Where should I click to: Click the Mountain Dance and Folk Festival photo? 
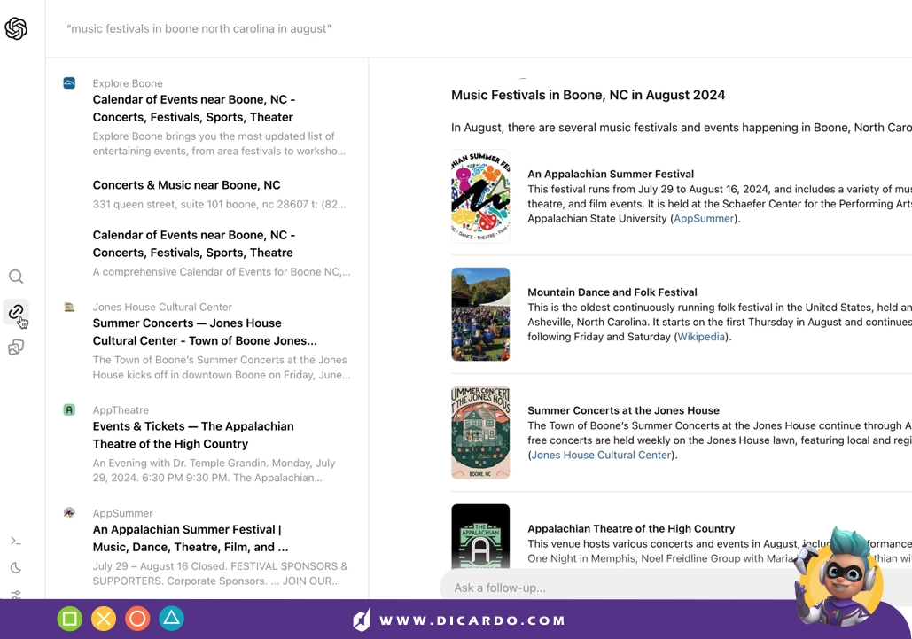coord(480,314)
